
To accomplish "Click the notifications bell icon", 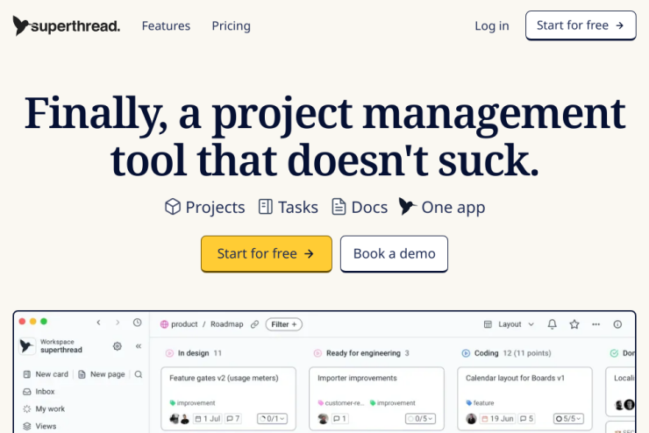I will pyautogui.click(x=553, y=324).
